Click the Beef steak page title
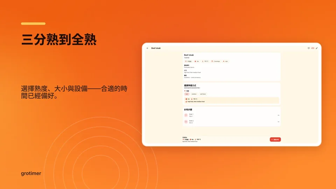This screenshot has width=336, height=189. (156, 48)
